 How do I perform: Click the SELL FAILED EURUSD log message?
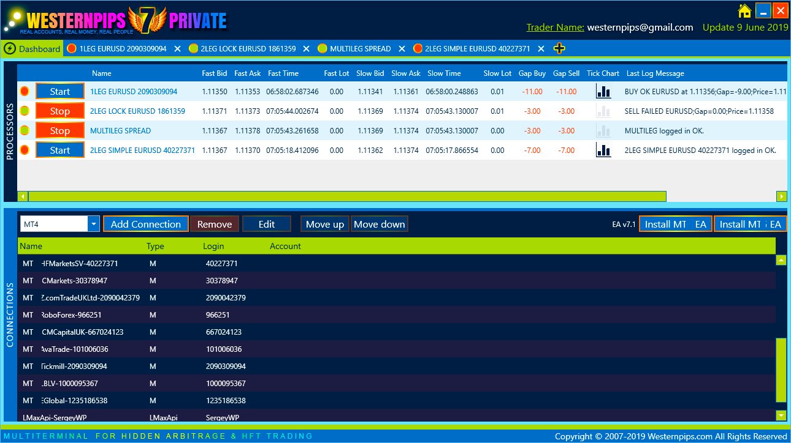(x=699, y=111)
